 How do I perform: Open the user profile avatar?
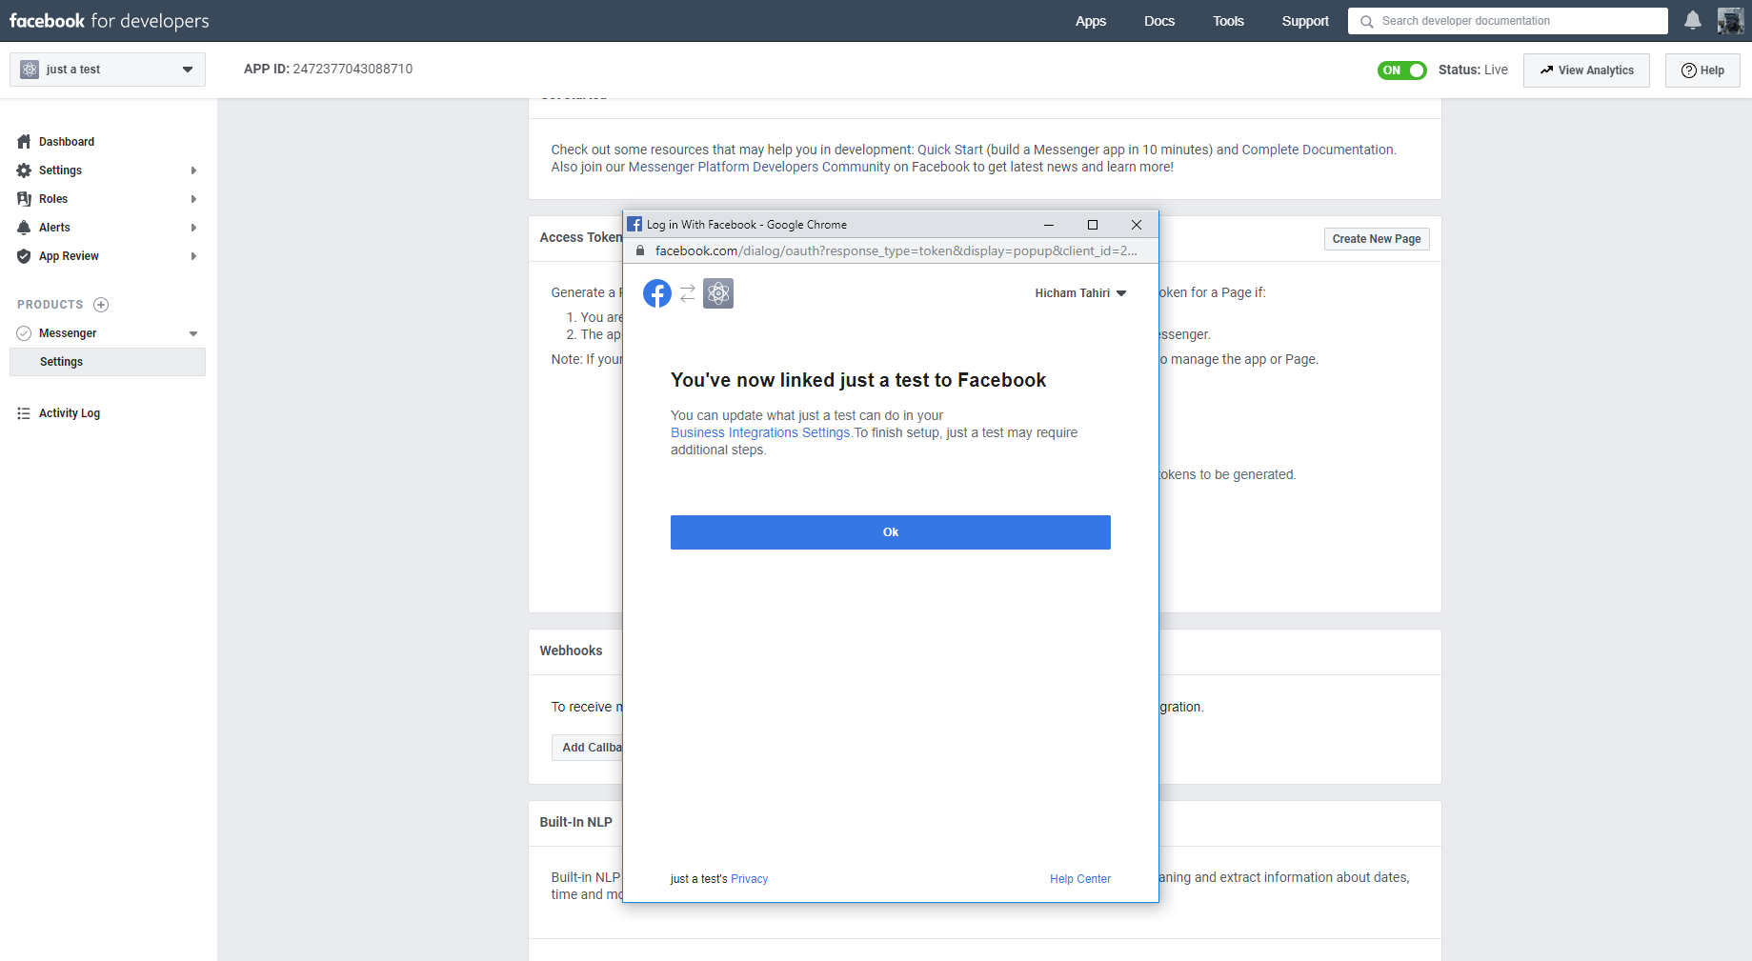(1730, 21)
